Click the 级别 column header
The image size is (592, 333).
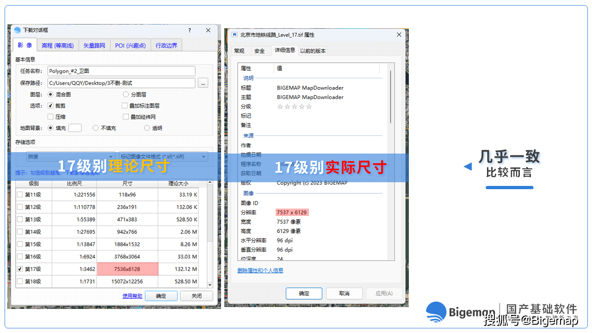pos(34,184)
